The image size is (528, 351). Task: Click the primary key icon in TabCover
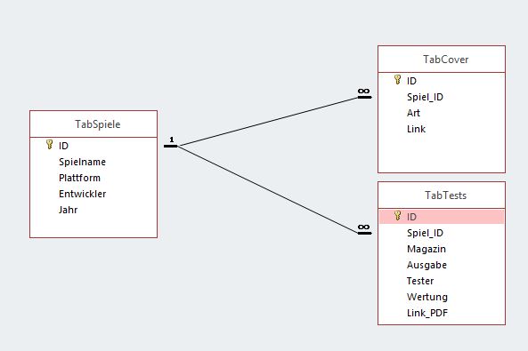pyautogui.click(x=398, y=80)
